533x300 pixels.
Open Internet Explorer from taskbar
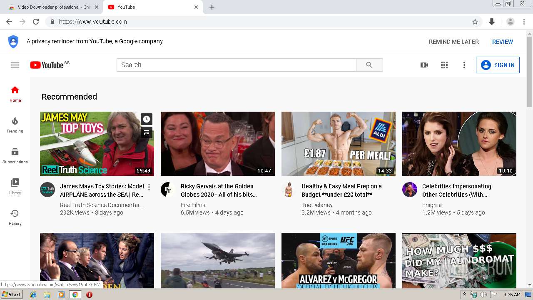[x=33, y=295]
